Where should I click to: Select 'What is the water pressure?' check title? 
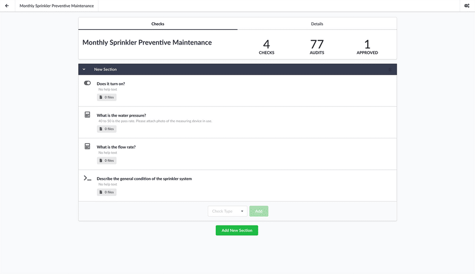[121, 115]
